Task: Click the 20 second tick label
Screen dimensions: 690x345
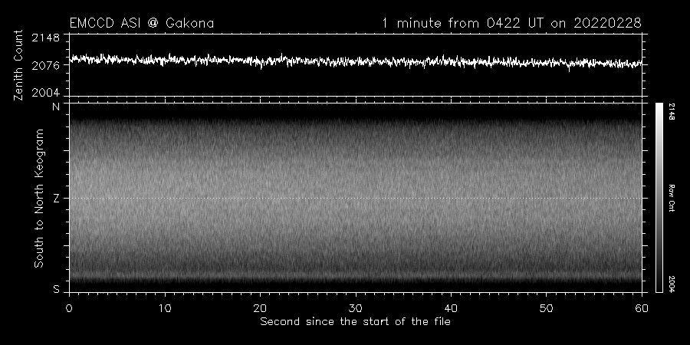Action: (260, 308)
